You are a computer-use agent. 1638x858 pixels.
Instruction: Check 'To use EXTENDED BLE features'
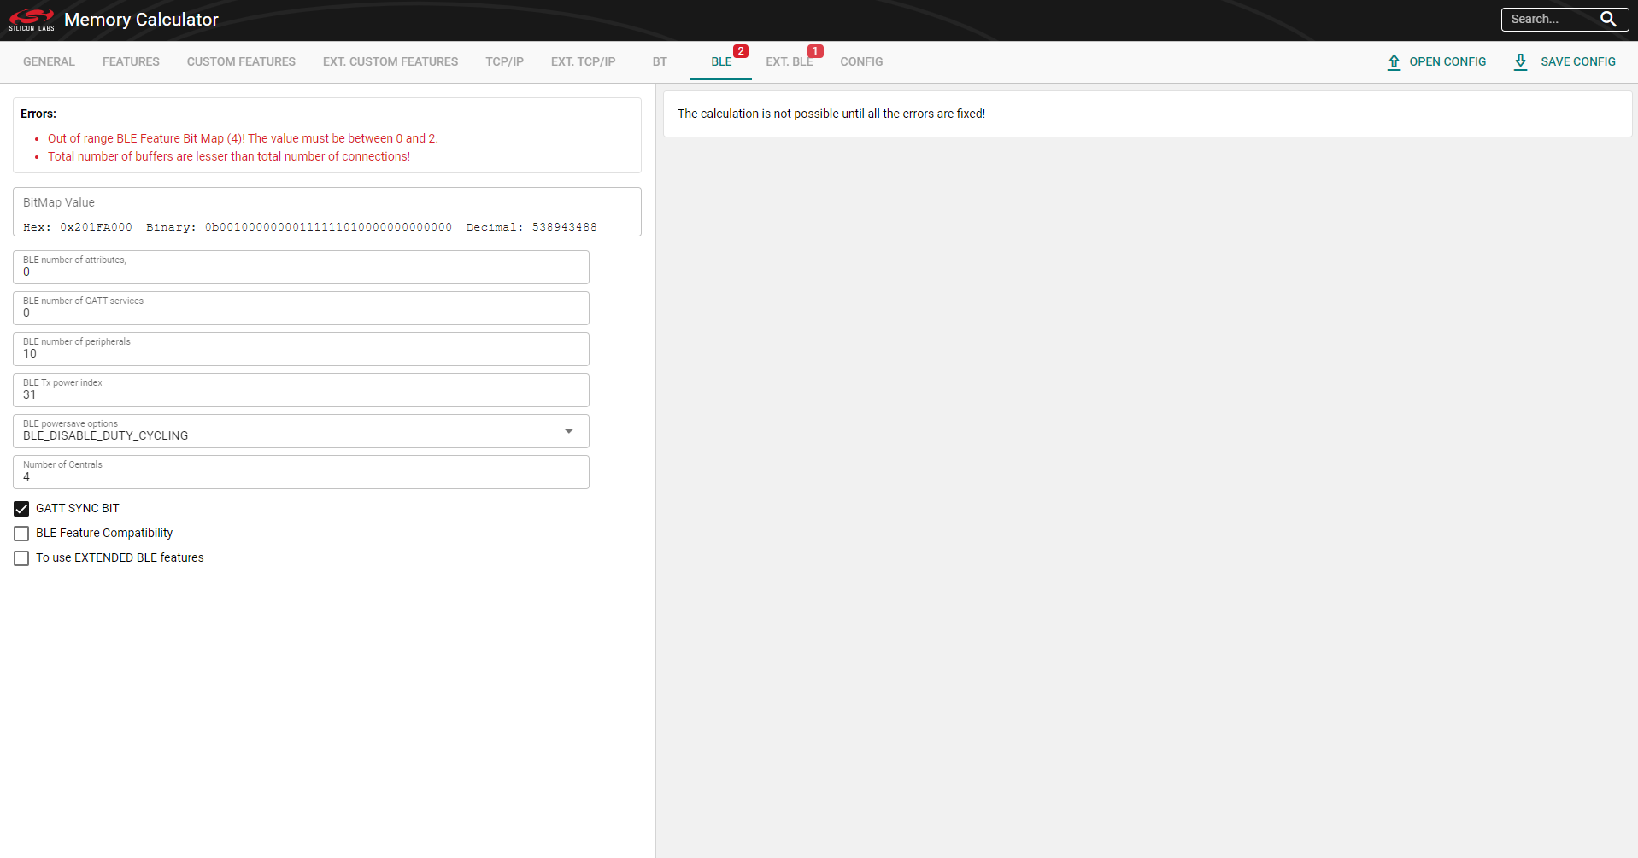(x=21, y=557)
